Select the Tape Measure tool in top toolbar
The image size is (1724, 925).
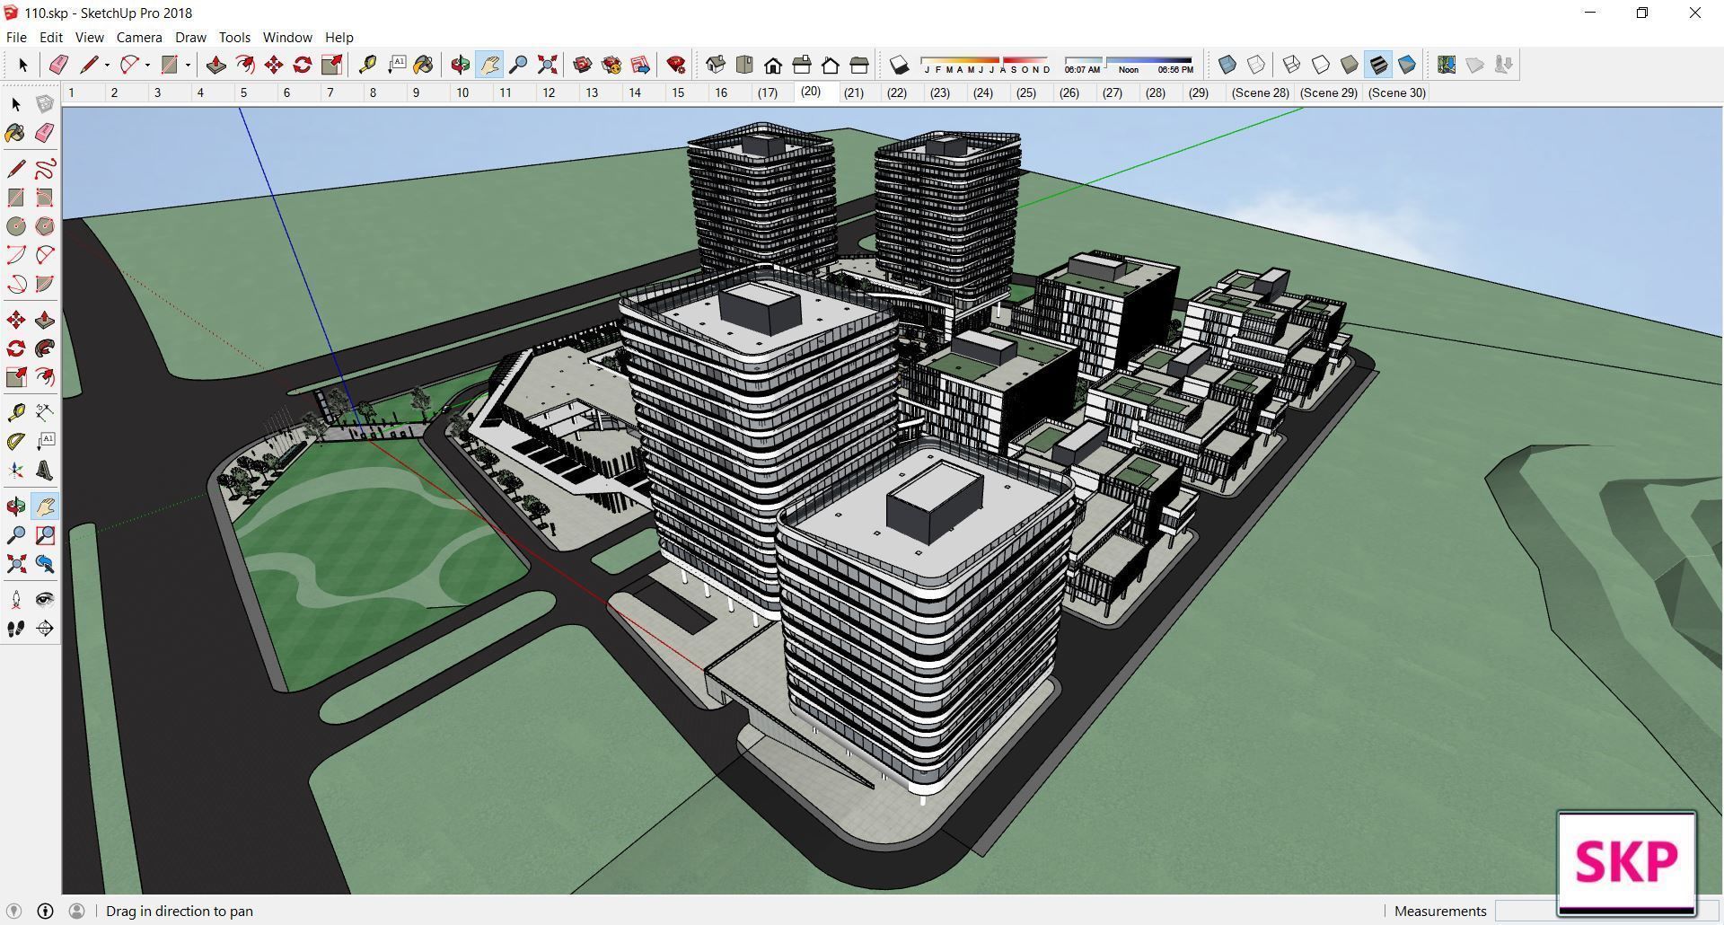click(x=366, y=65)
